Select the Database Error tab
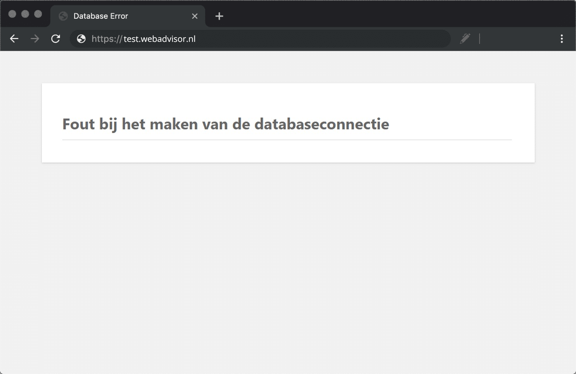This screenshot has width=576, height=374. (115, 16)
